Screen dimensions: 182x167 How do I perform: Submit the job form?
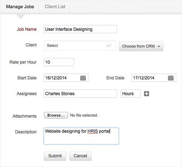click(x=55, y=156)
